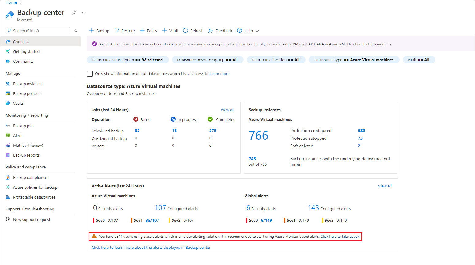The image size is (475, 265).
Task: Refresh the Backup center view
Action: (x=193, y=31)
